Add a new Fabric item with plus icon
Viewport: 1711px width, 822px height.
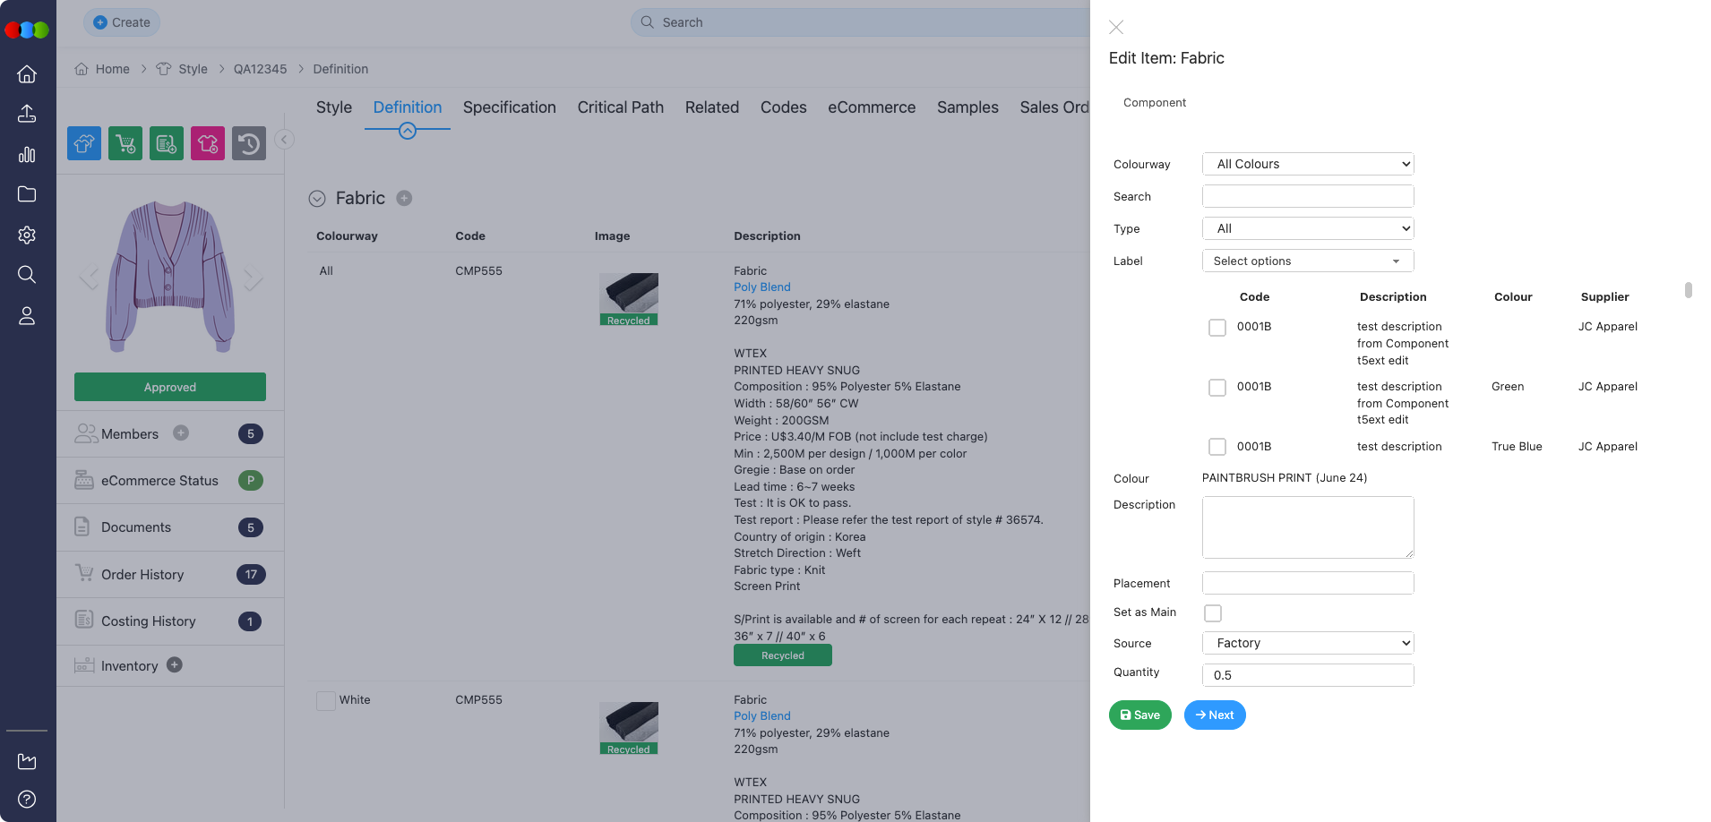pos(404,198)
